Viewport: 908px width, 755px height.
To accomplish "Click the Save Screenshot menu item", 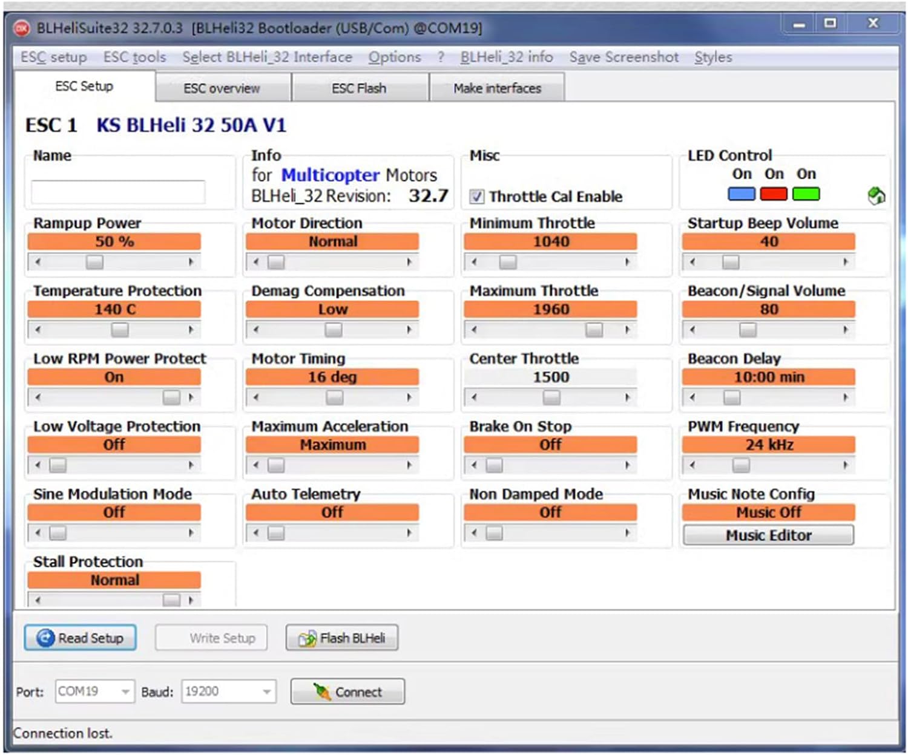I will click(623, 57).
